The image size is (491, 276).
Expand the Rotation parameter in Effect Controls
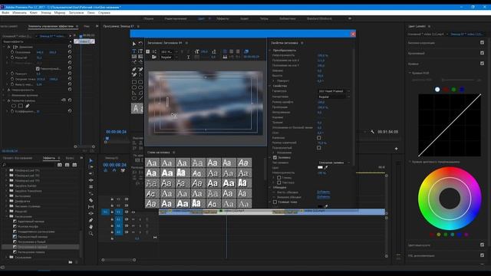pyautogui.click(x=8, y=74)
